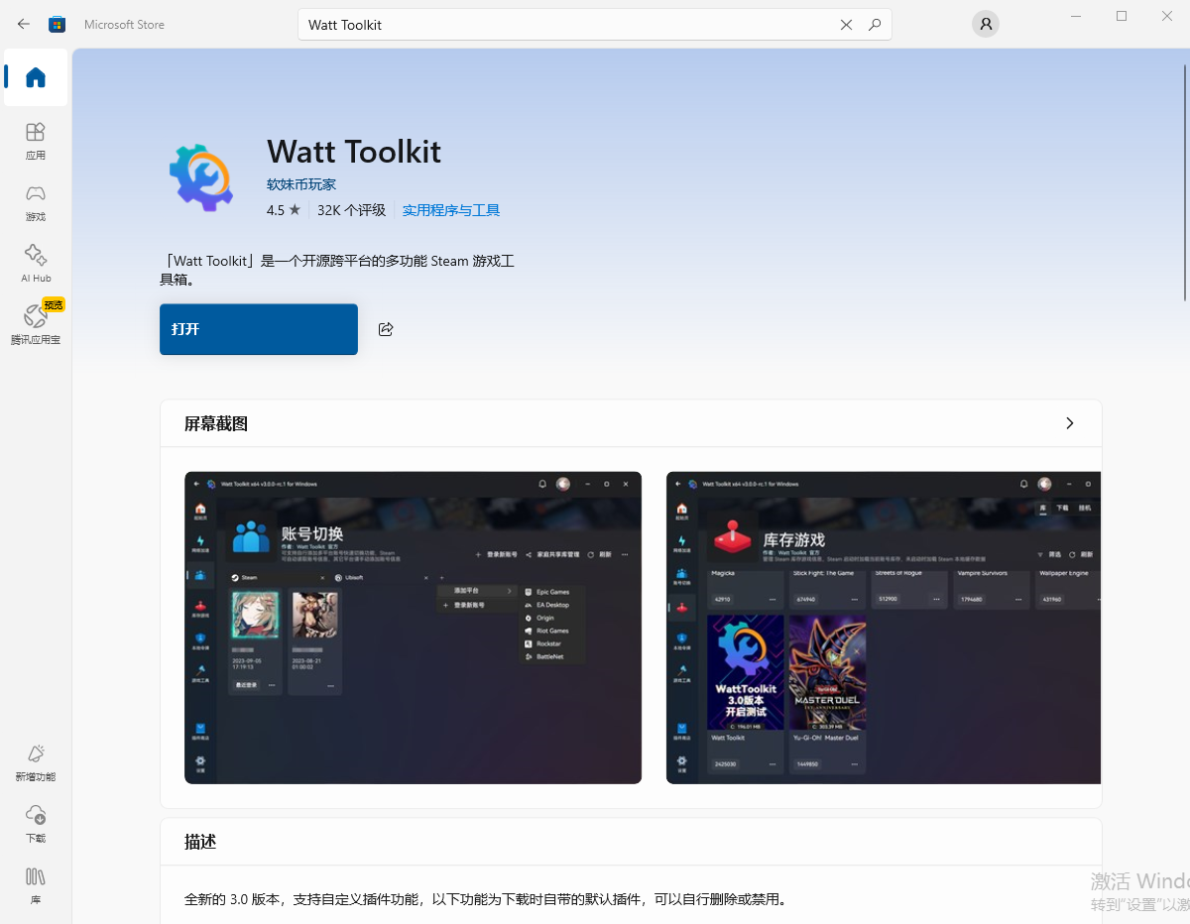This screenshot has height=924, width=1190.
Task: Click the 32K 个评级 ratings count
Action: [x=351, y=210]
